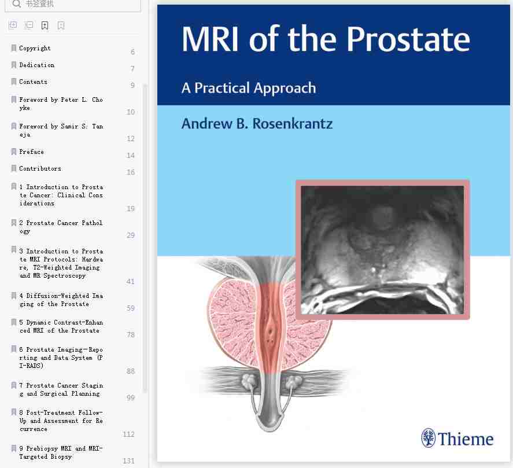Click page number 41 for chapter 3

click(x=131, y=282)
